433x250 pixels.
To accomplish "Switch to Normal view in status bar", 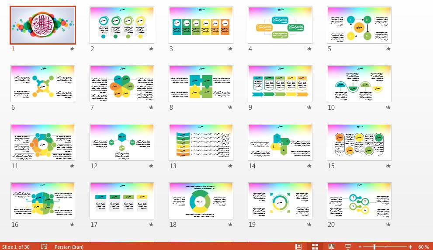I will click(x=299, y=247).
